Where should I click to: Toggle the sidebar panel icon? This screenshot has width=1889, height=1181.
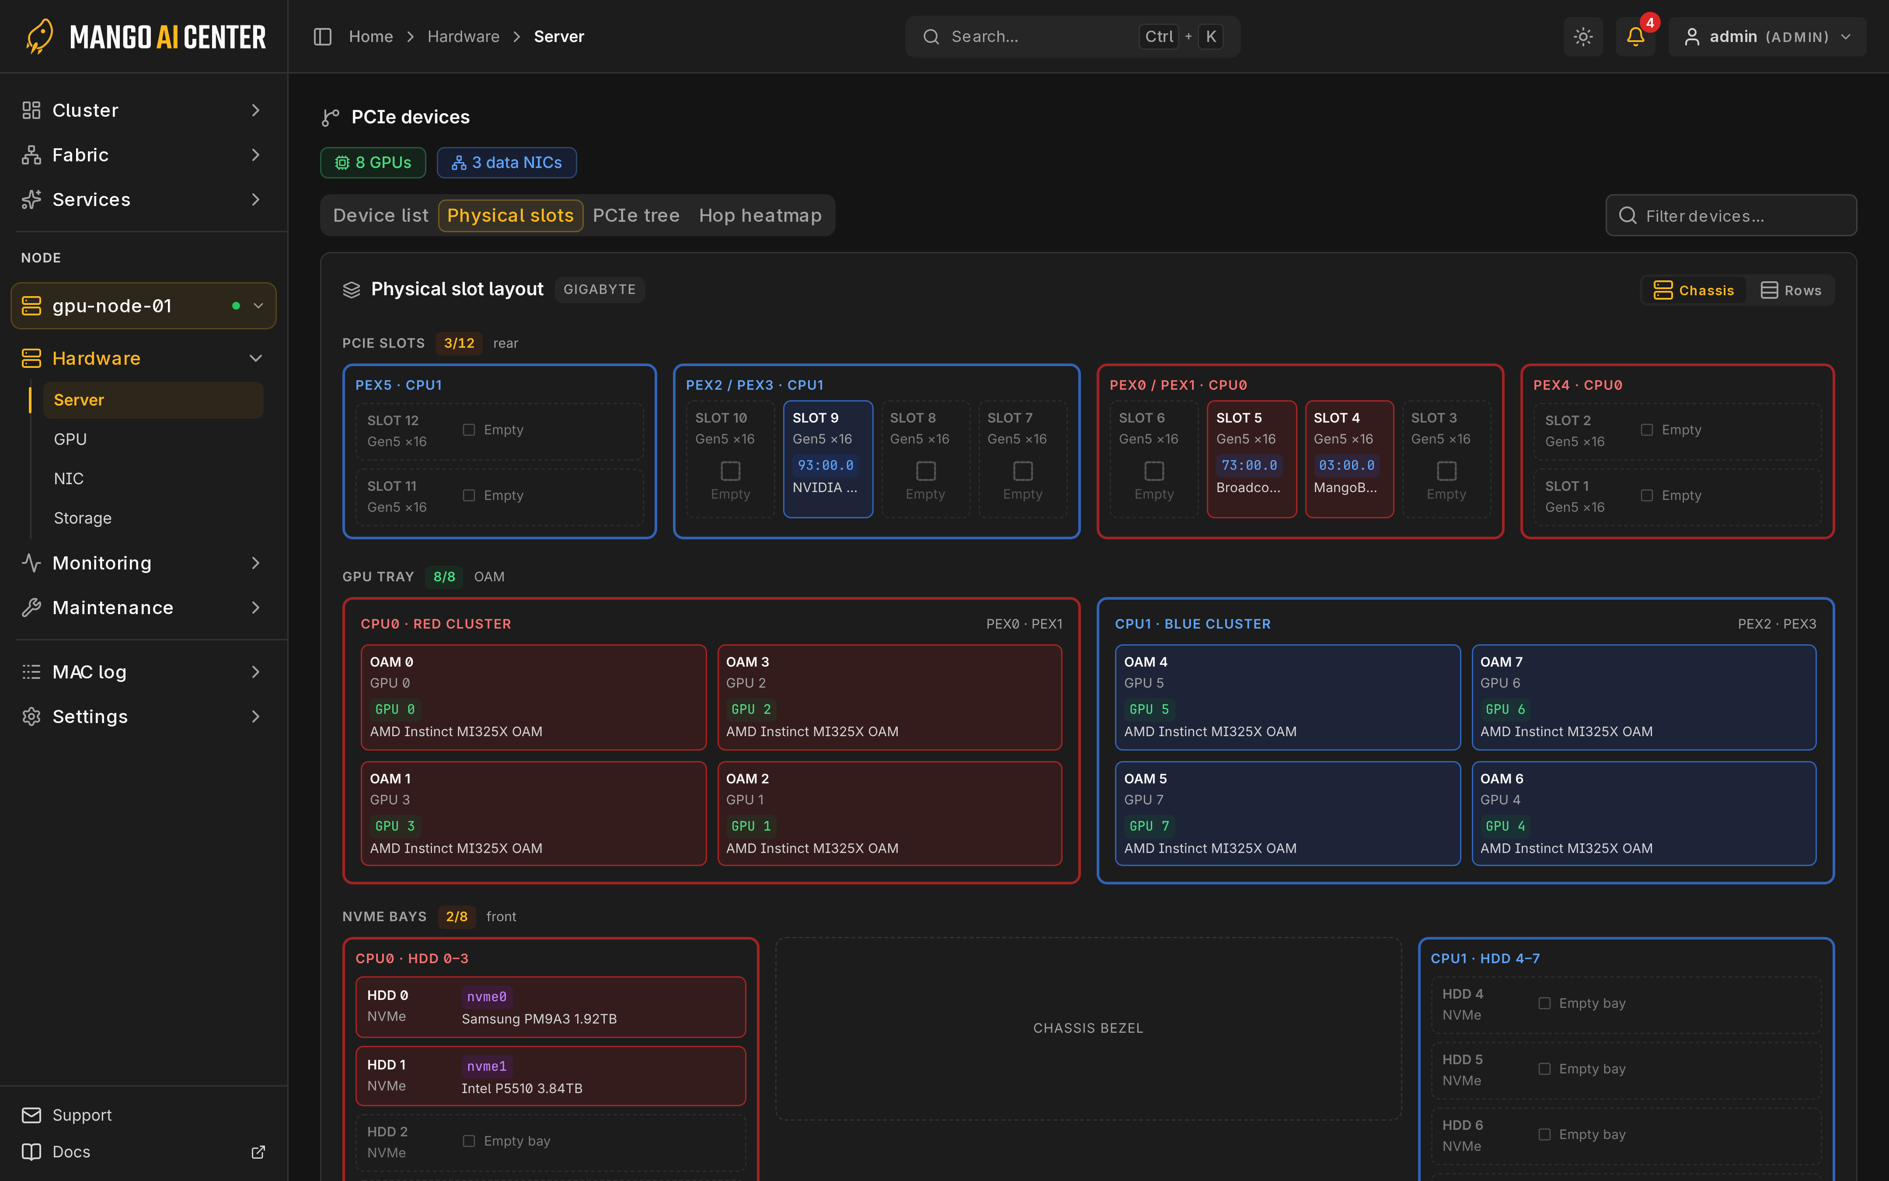(322, 37)
